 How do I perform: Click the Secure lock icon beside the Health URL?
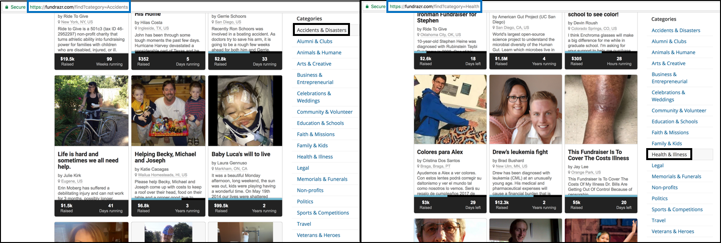point(367,7)
